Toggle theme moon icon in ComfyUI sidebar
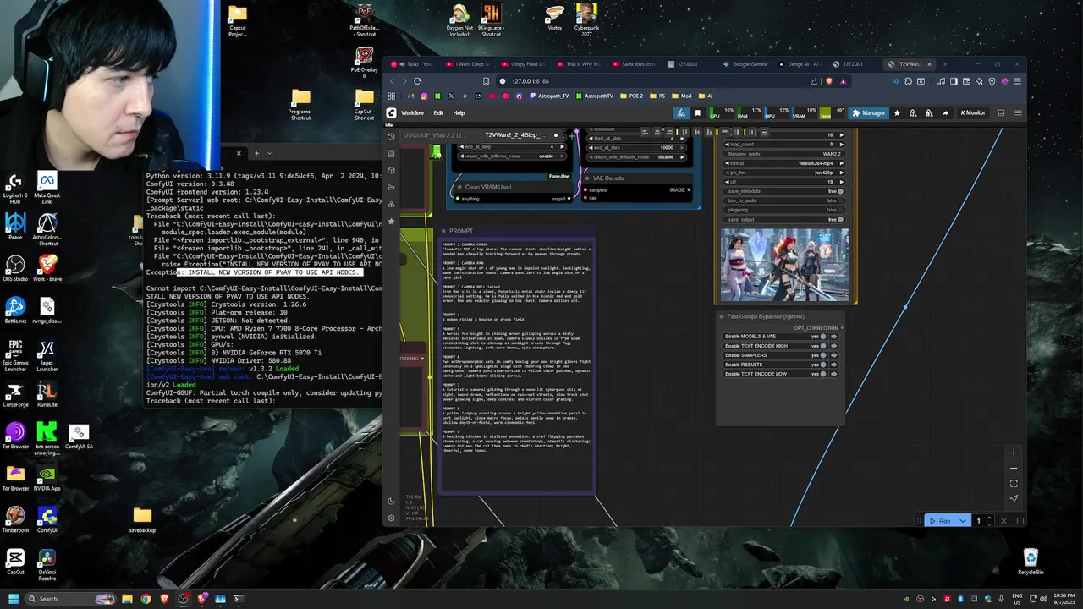The width and height of the screenshot is (1083, 609). coord(391,501)
